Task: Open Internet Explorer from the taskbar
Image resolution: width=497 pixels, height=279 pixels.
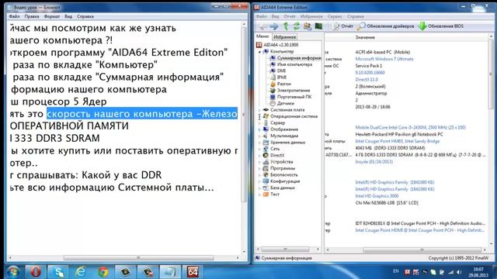Action: (81, 272)
